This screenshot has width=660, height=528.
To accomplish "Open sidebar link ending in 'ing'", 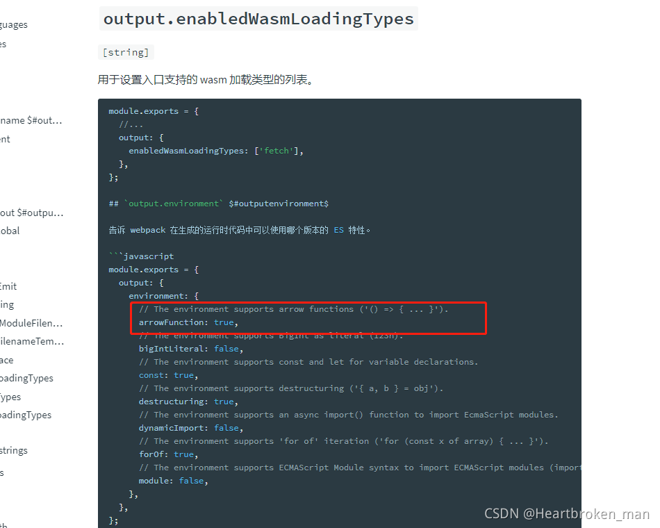I will (x=7, y=304).
